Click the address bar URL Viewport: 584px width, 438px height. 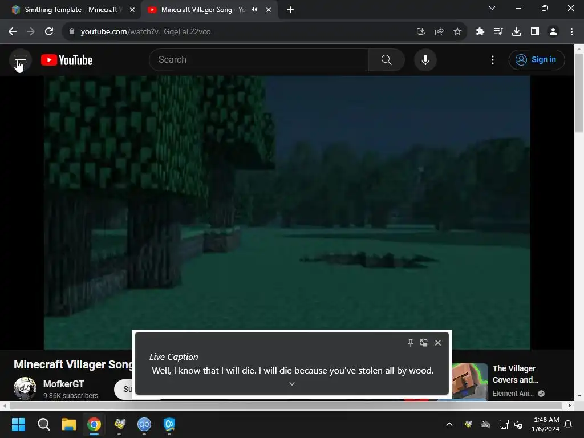145,32
